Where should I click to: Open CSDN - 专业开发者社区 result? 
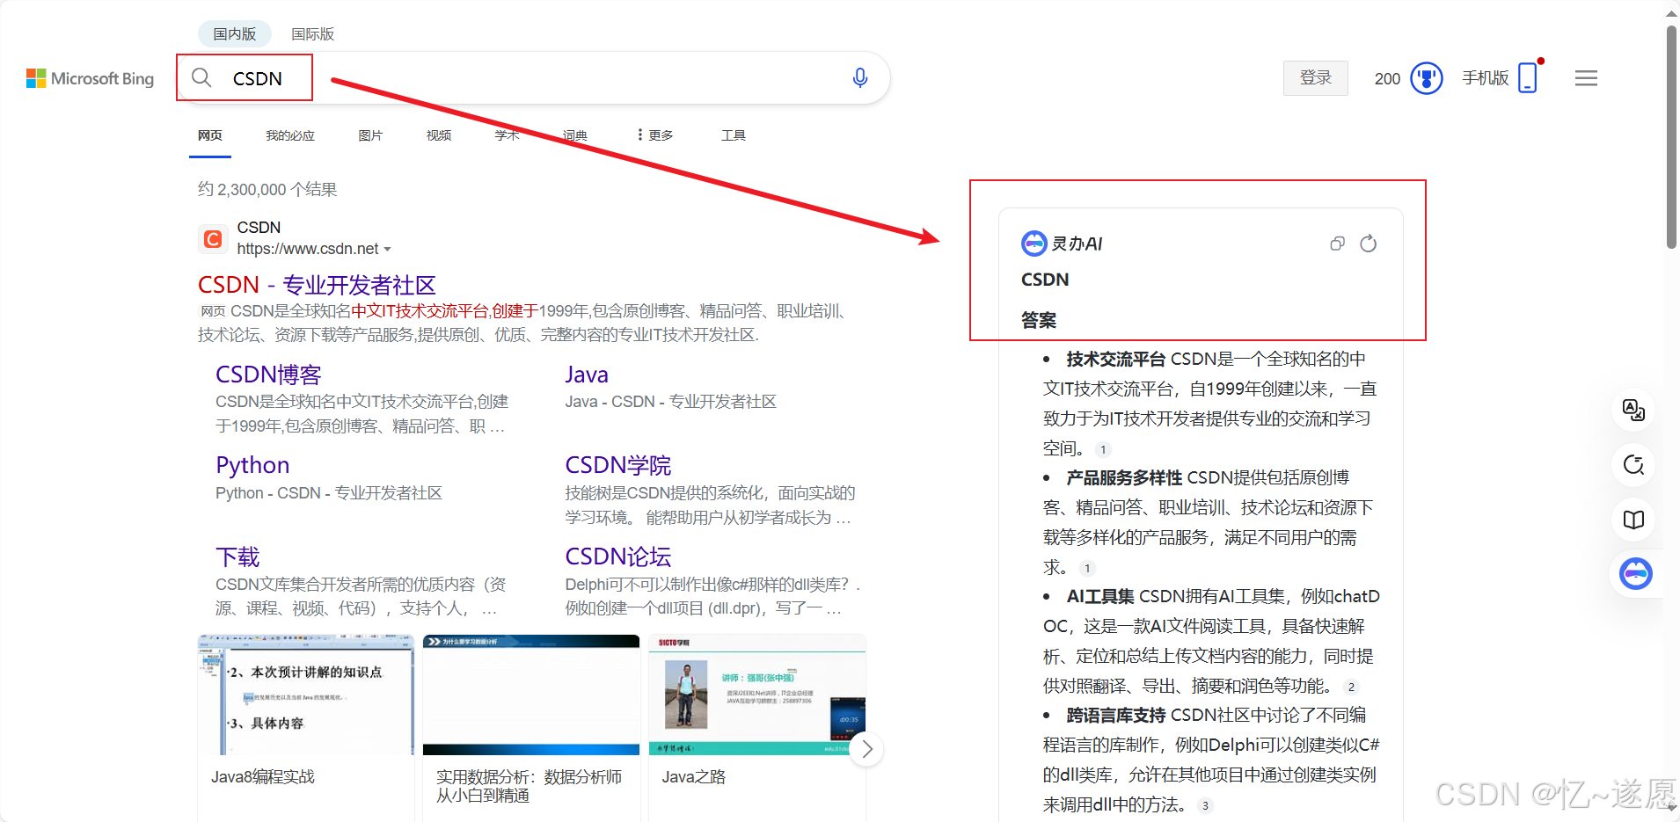click(x=317, y=285)
